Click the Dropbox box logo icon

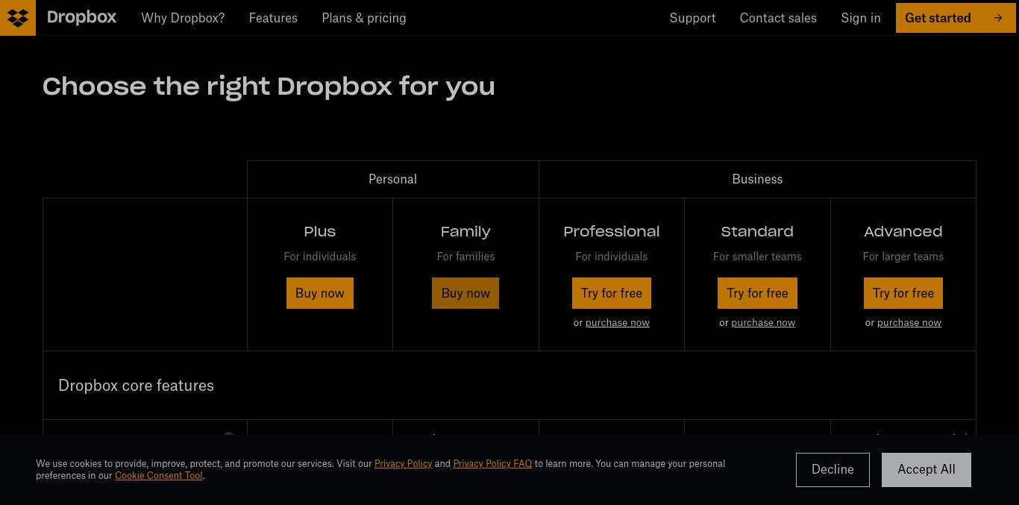[18, 18]
